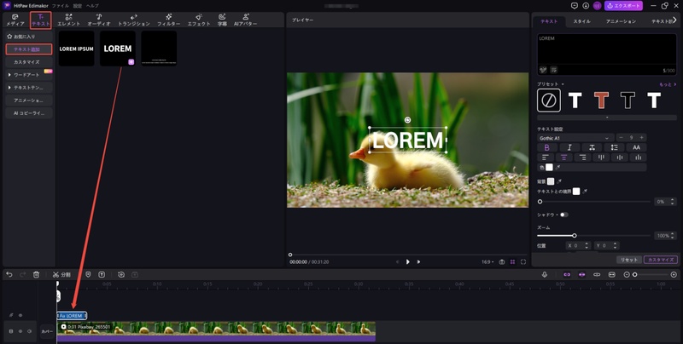The image size is (683, 344).
Task: Zoom in timeline with the plus circle
Action: (674, 274)
